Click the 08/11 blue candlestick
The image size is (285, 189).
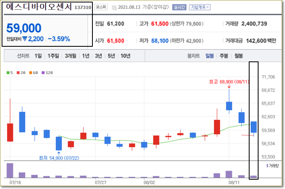click(x=229, y=106)
